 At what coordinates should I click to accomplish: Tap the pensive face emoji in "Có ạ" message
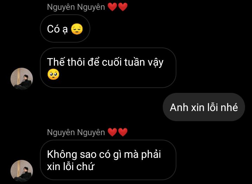tap(77, 29)
